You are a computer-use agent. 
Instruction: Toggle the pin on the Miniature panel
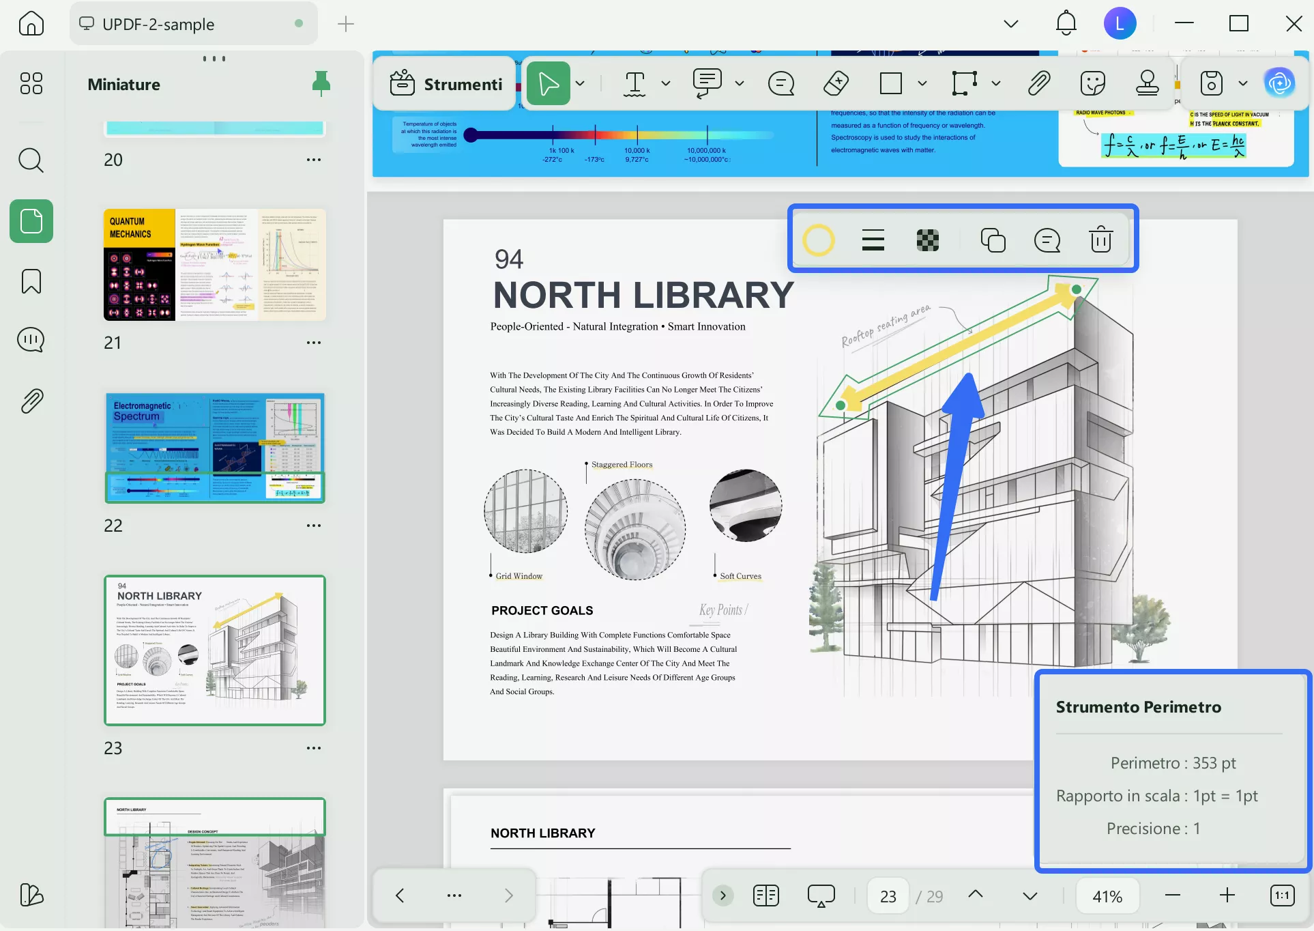(321, 83)
